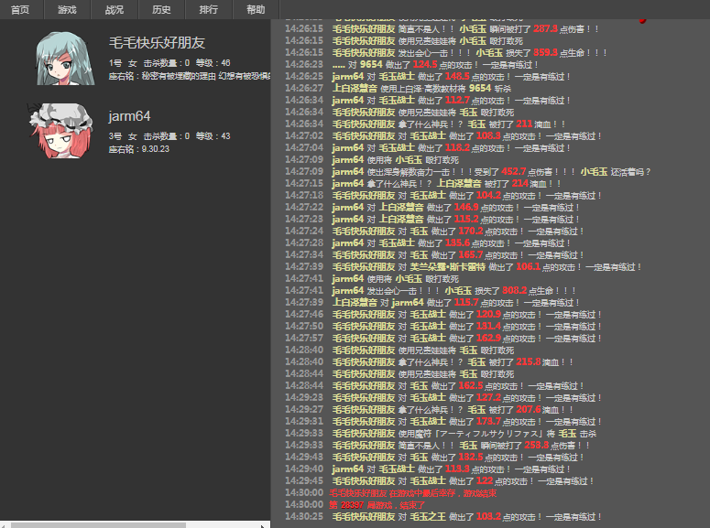Click the 第 28397 局游戏 结束了 log line
This screenshot has height=528, width=710.
(x=377, y=505)
